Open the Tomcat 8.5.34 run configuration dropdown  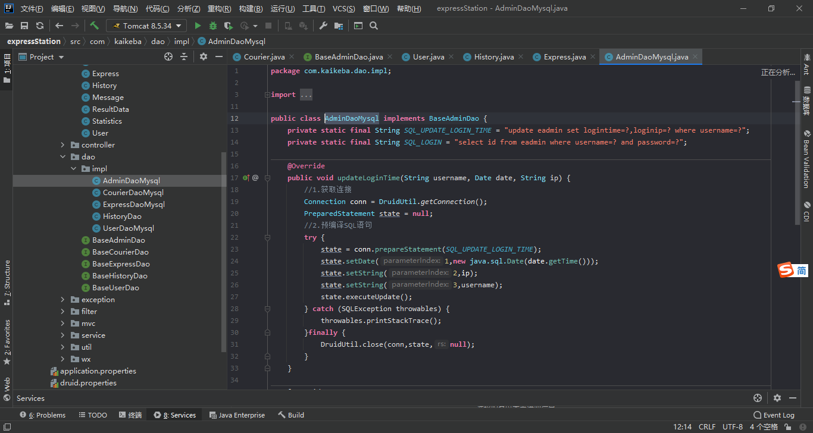pyautogui.click(x=146, y=26)
